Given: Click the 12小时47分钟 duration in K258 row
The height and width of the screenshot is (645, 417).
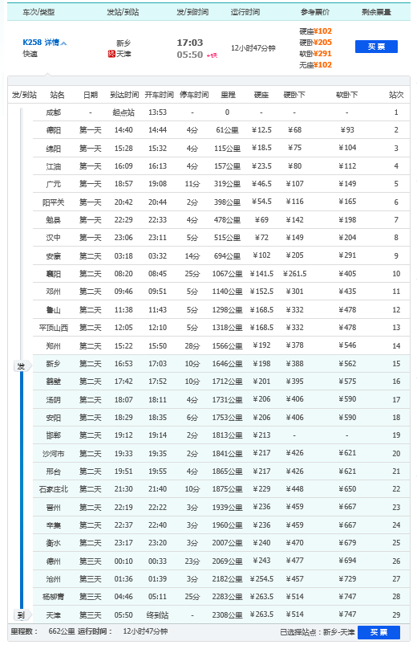Looking at the screenshot, I should [x=253, y=48].
